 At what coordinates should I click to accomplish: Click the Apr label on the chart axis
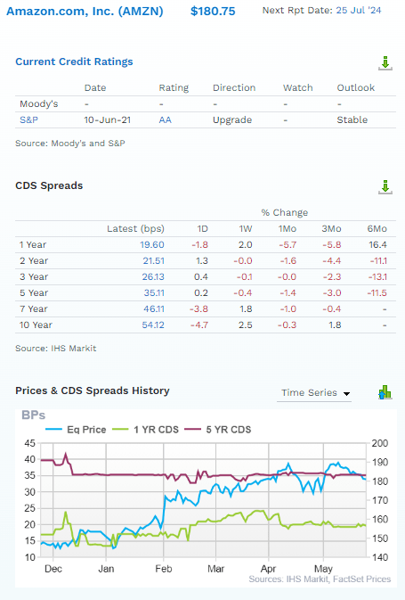point(268,569)
